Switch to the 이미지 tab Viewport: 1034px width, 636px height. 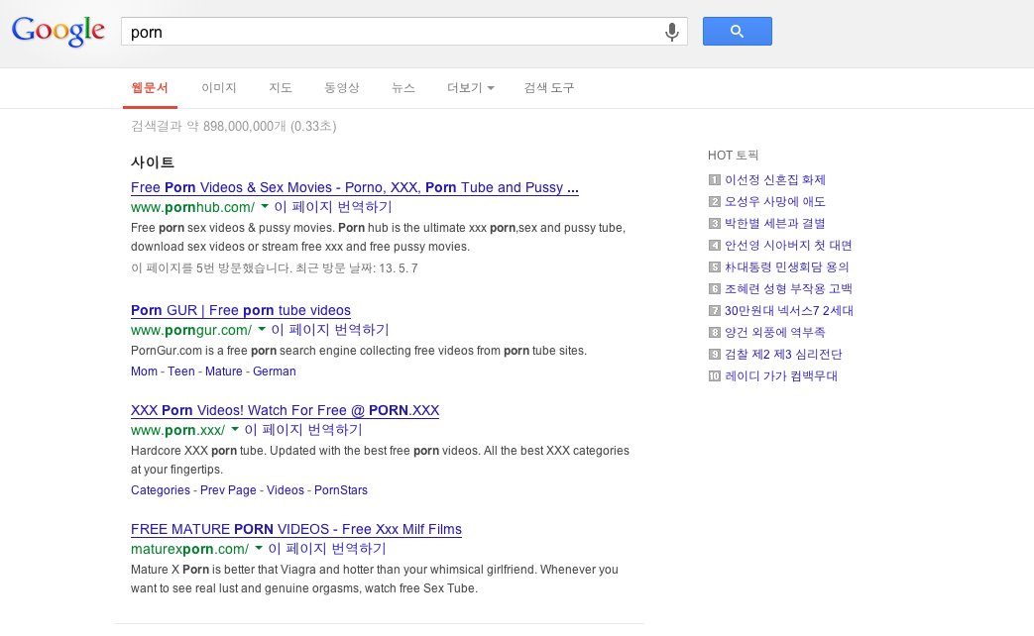pos(219,87)
